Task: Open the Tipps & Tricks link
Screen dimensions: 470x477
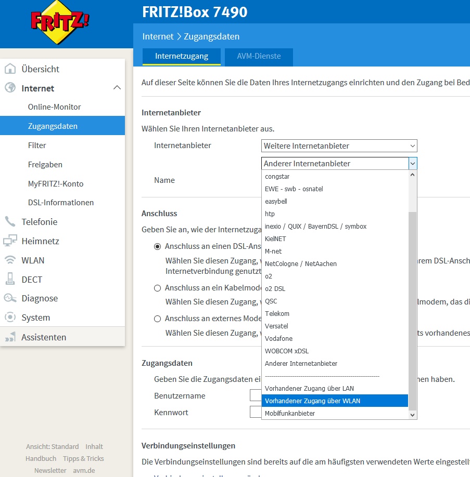Action: pos(83,458)
